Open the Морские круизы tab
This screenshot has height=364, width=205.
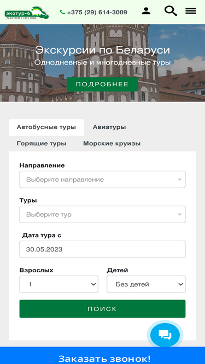[x=112, y=144]
